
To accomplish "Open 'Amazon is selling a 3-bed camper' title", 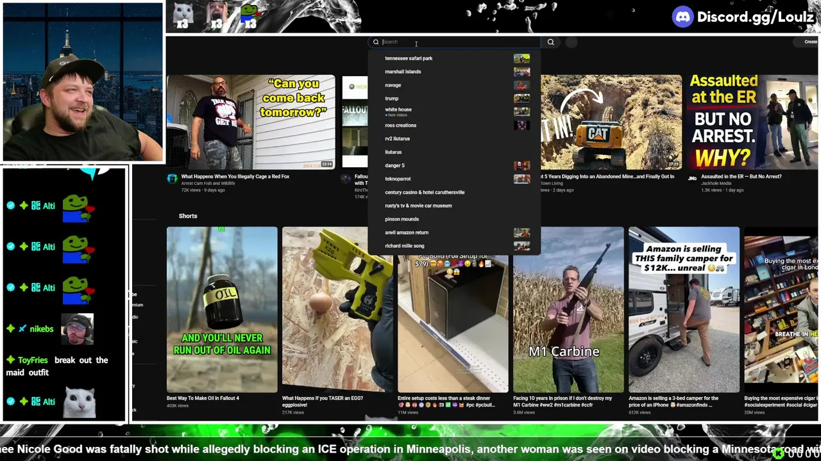I will (x=673, y=401).
